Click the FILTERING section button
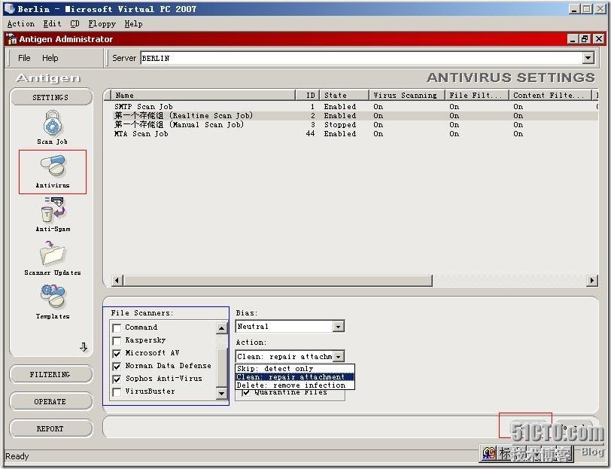The height and width of the screenshot is (469, 611). coord(51,374)
